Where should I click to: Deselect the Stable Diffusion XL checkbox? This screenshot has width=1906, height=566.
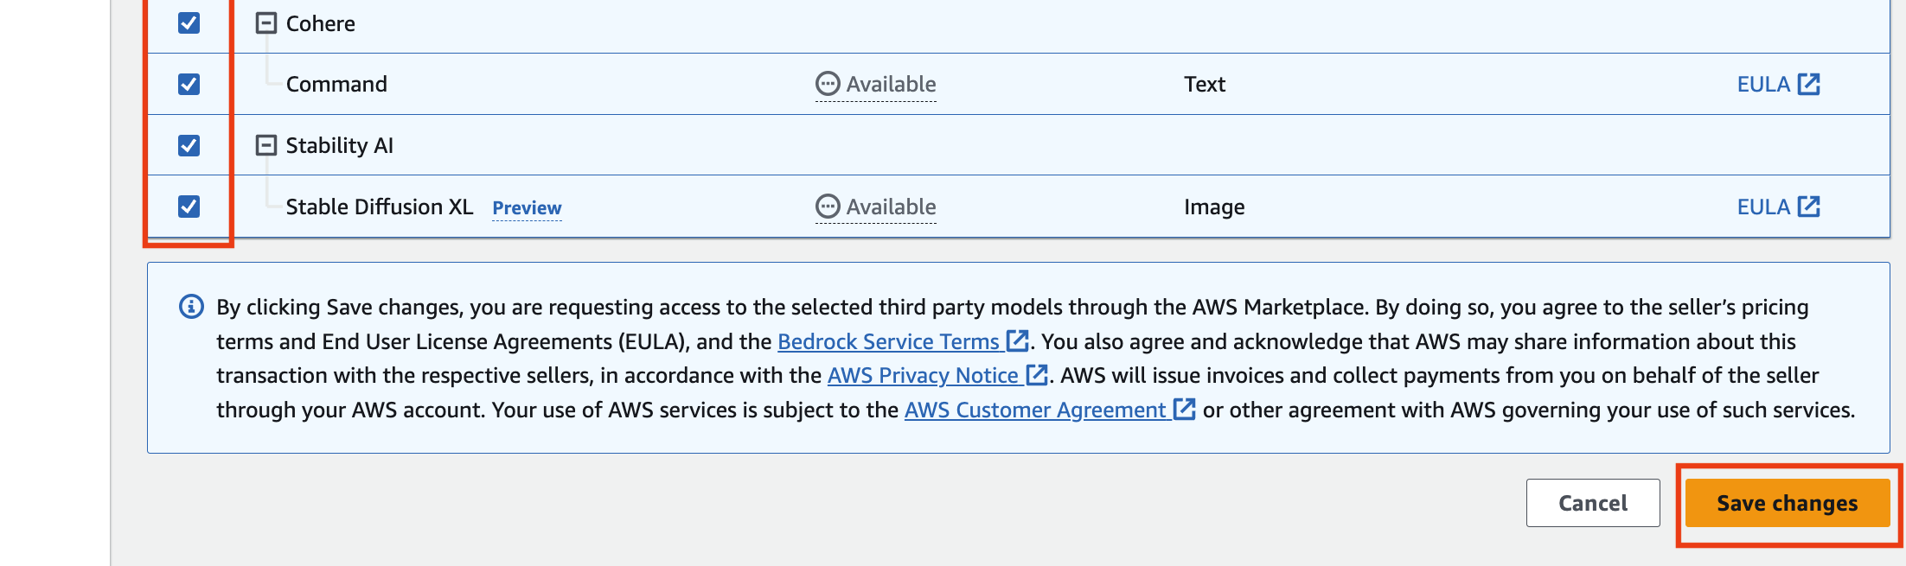point(189,207)
